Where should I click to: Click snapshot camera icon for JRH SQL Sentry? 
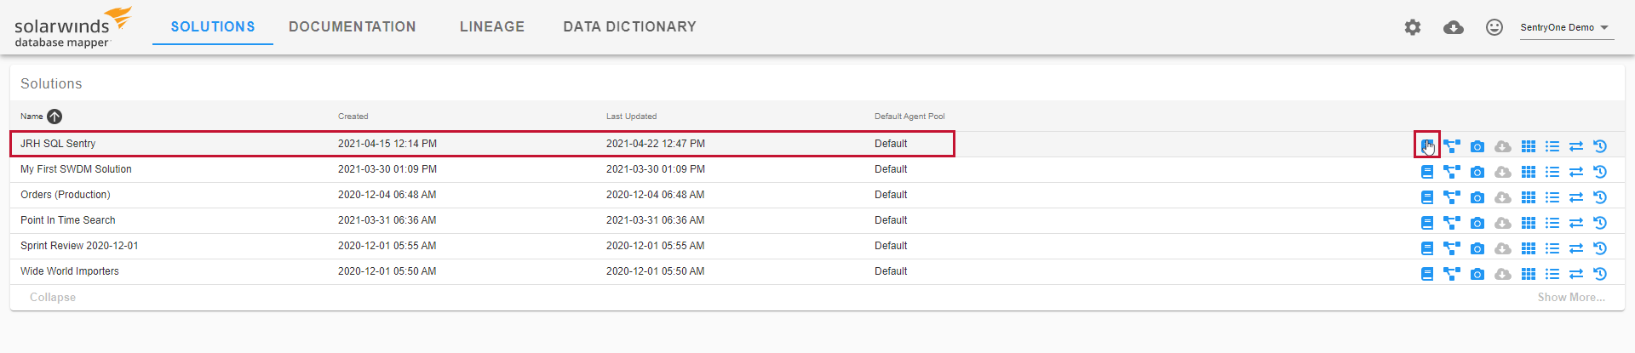click(1477, 146)
